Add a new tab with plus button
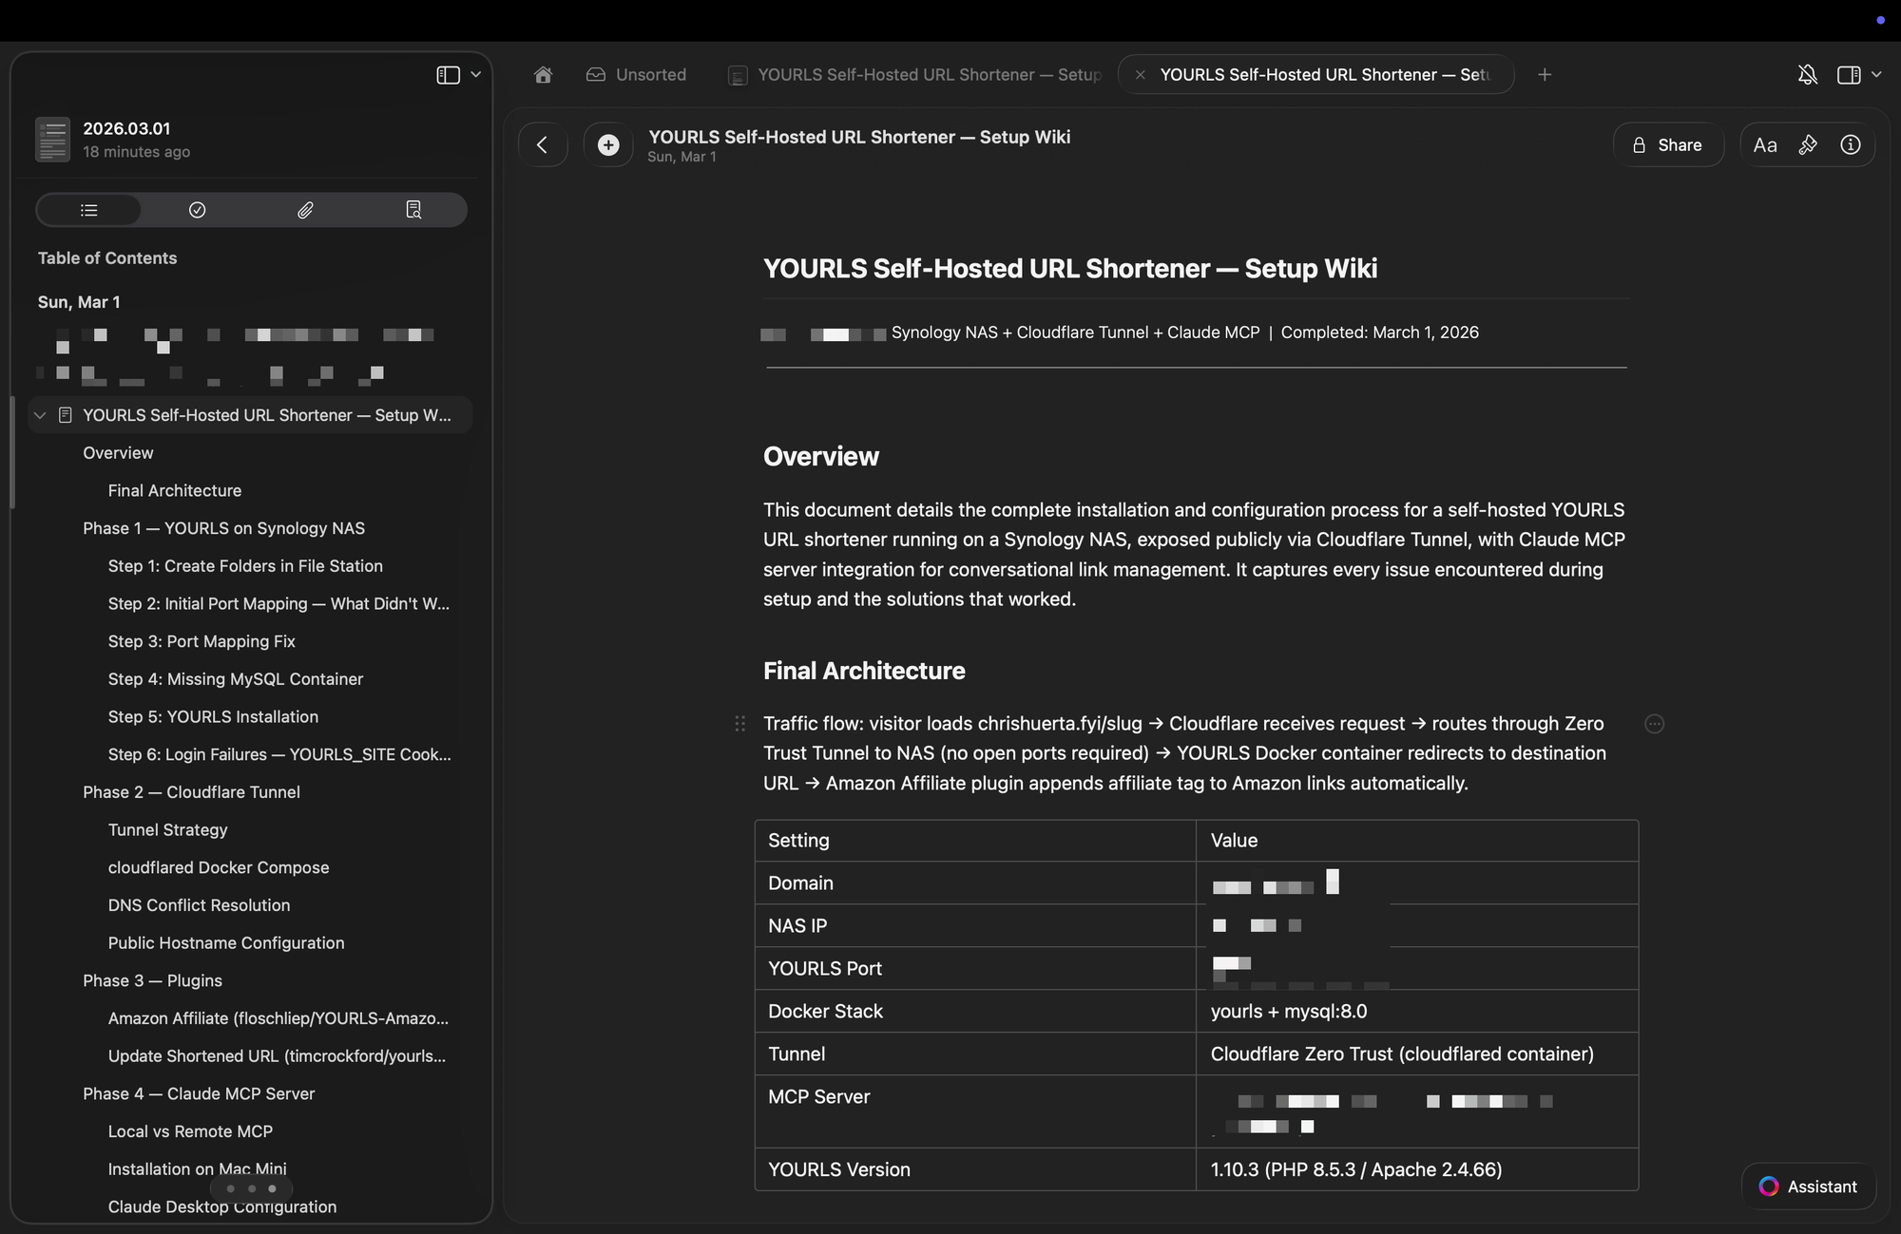Image resolution: width=1901 pixels, height=1234 pixels. [x=1545, y=75]
